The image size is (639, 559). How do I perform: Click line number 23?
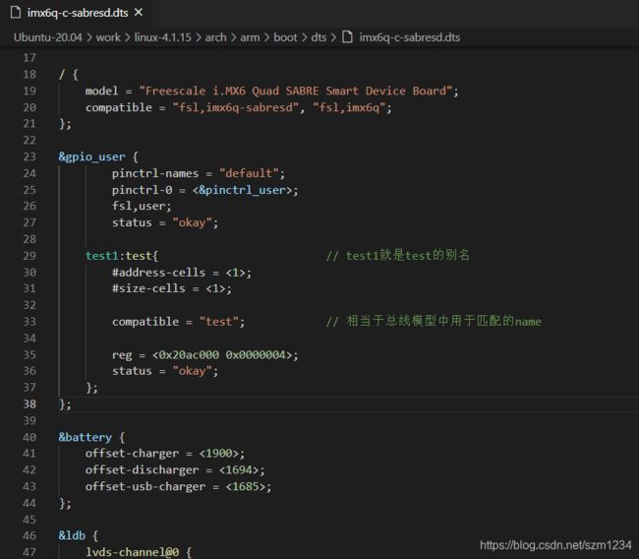(29, 156)
